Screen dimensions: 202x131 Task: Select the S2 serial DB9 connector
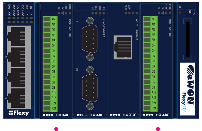pyautogui.click(x=90, y=88)
